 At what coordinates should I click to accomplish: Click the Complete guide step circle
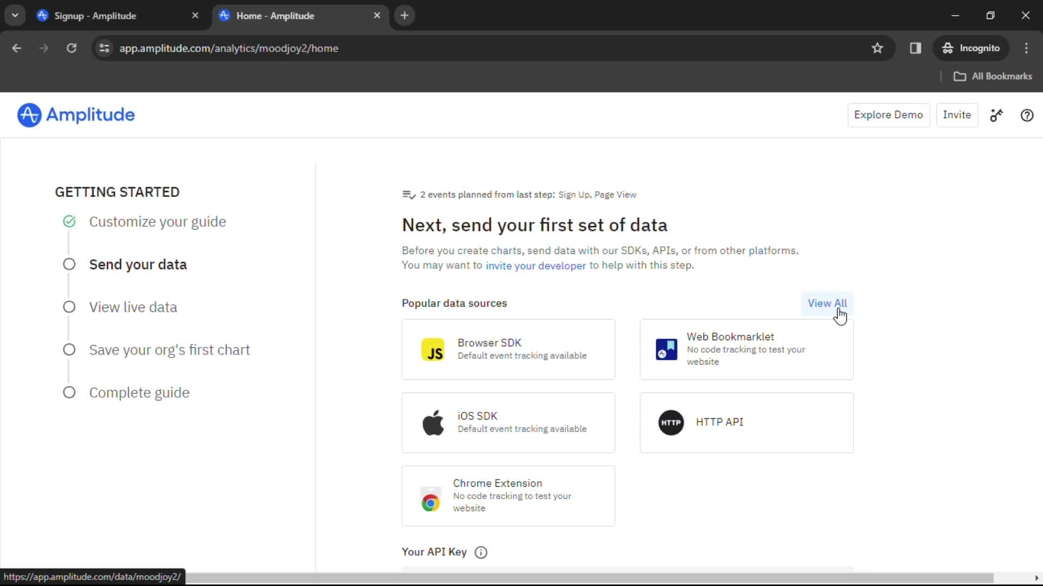point(69,392)
